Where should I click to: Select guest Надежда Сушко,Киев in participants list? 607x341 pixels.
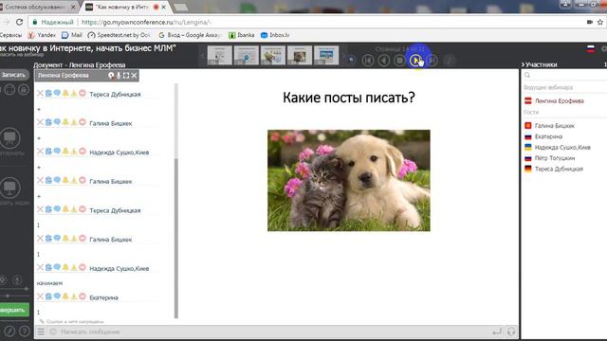(x=562, y=148)
